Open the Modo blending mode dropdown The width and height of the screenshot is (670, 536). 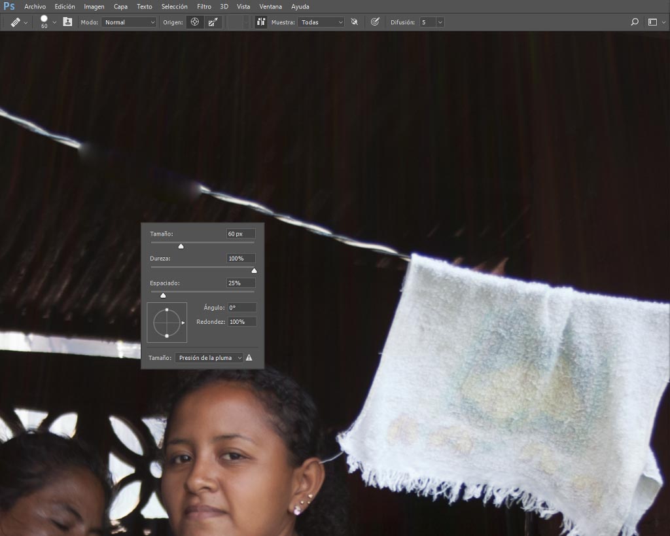point(129,22)
